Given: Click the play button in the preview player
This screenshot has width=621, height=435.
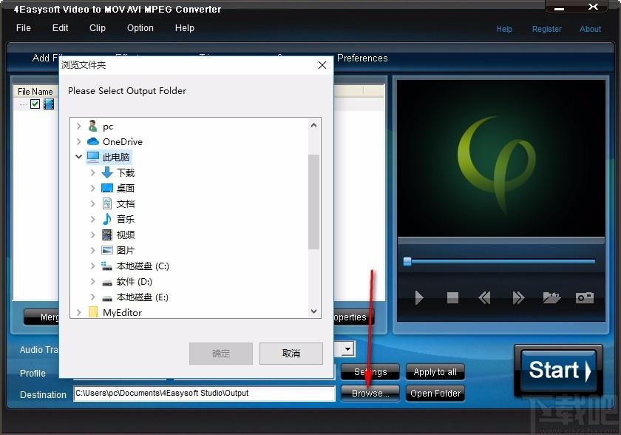Looking at the screenshot, I should point(418,297).
